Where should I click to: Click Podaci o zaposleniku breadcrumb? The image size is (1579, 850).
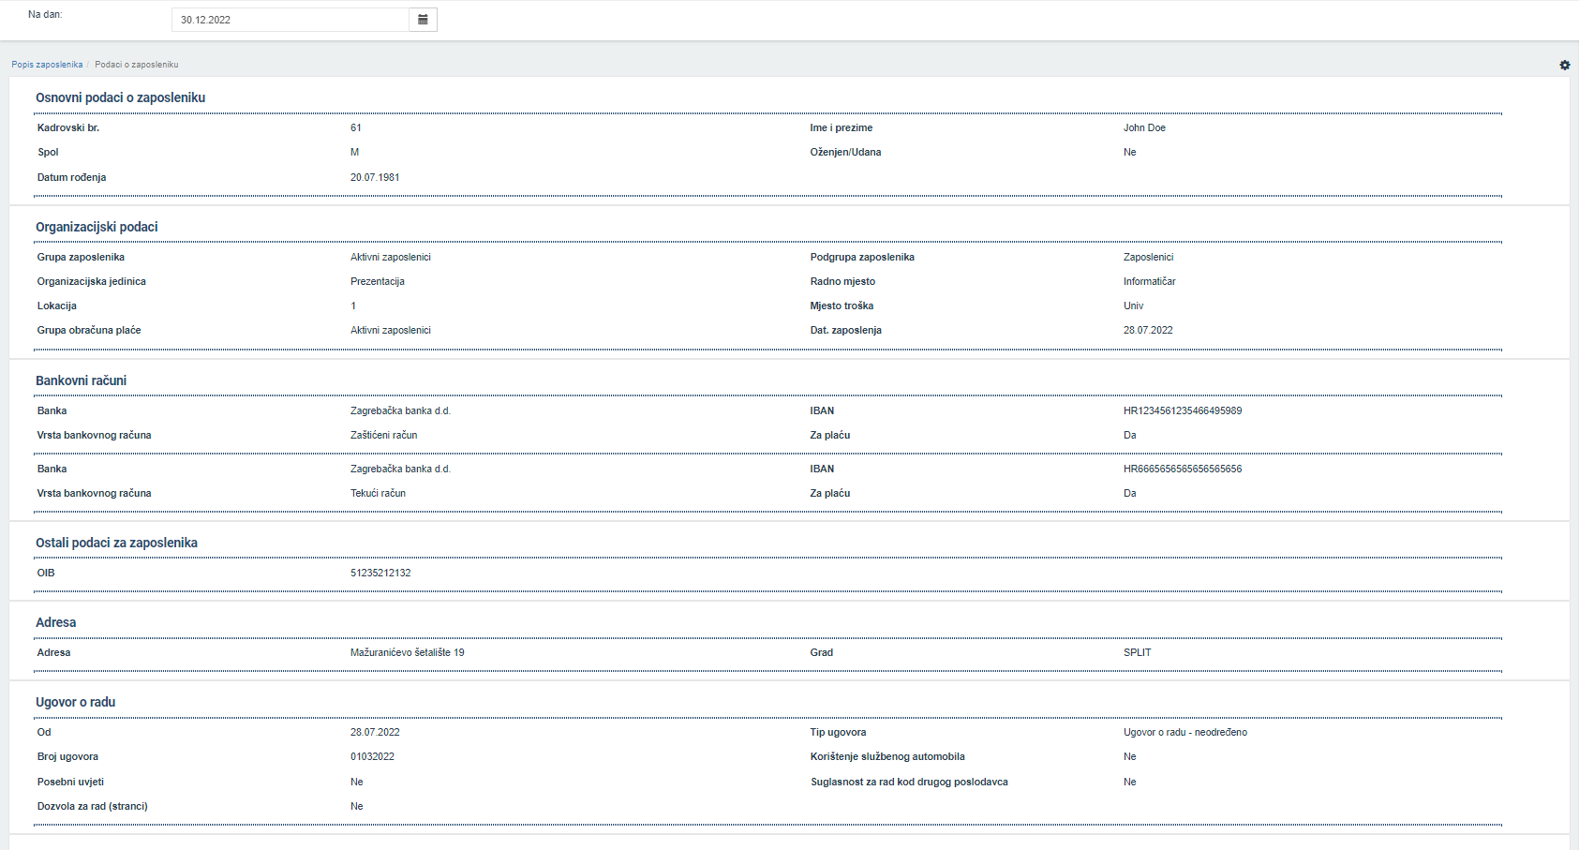point(136,65)
